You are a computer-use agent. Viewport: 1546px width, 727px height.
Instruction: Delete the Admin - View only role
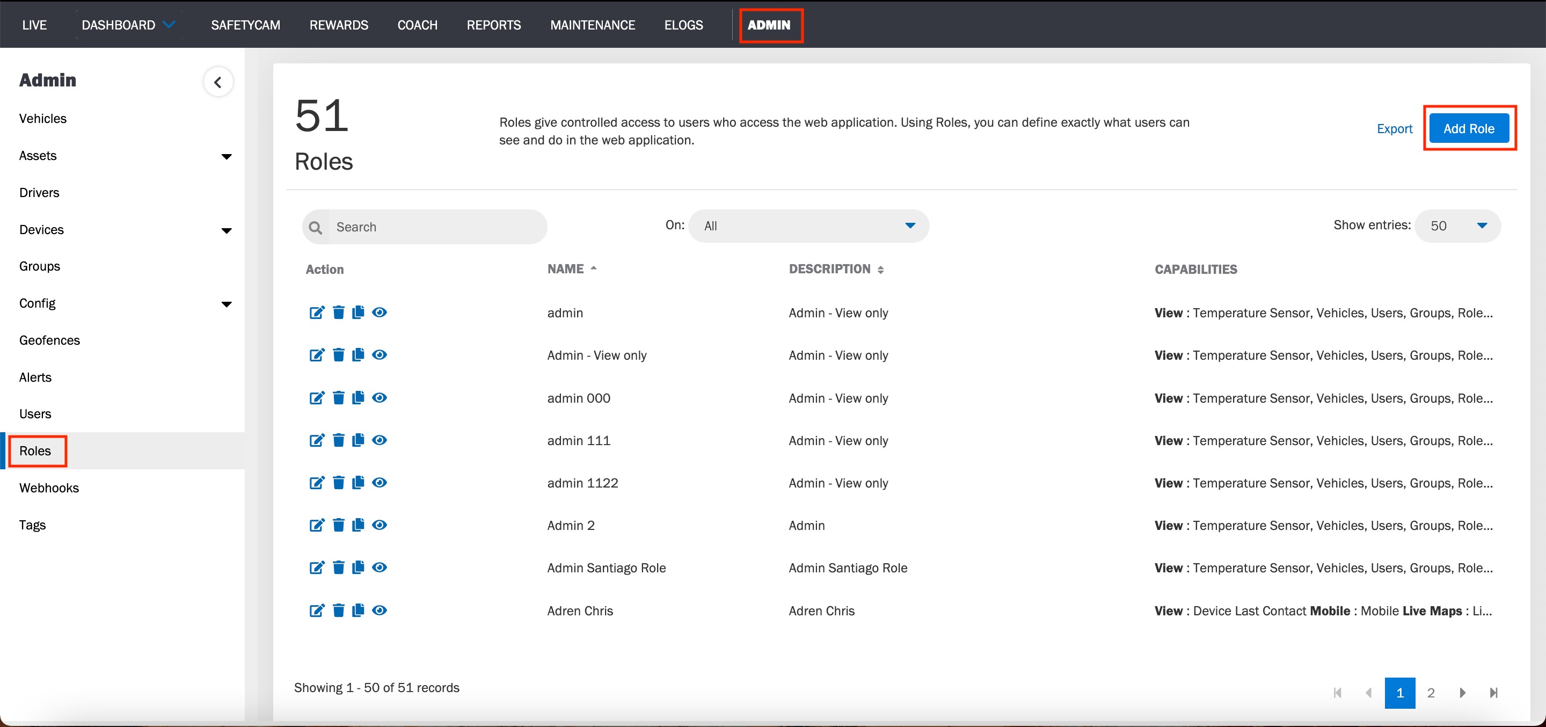pyautogui.click(x=339, y=355)
